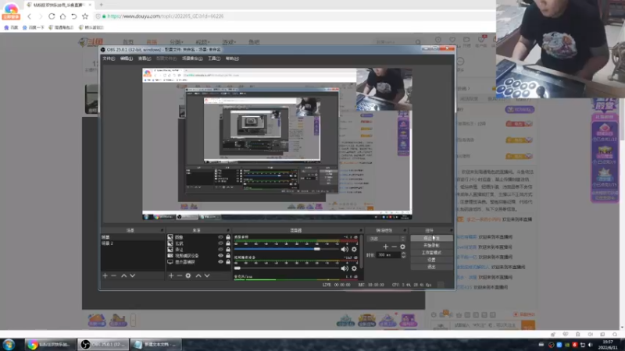Click the highlighted streaming button in Controls

pyautogui.click(x=431, y=239)
